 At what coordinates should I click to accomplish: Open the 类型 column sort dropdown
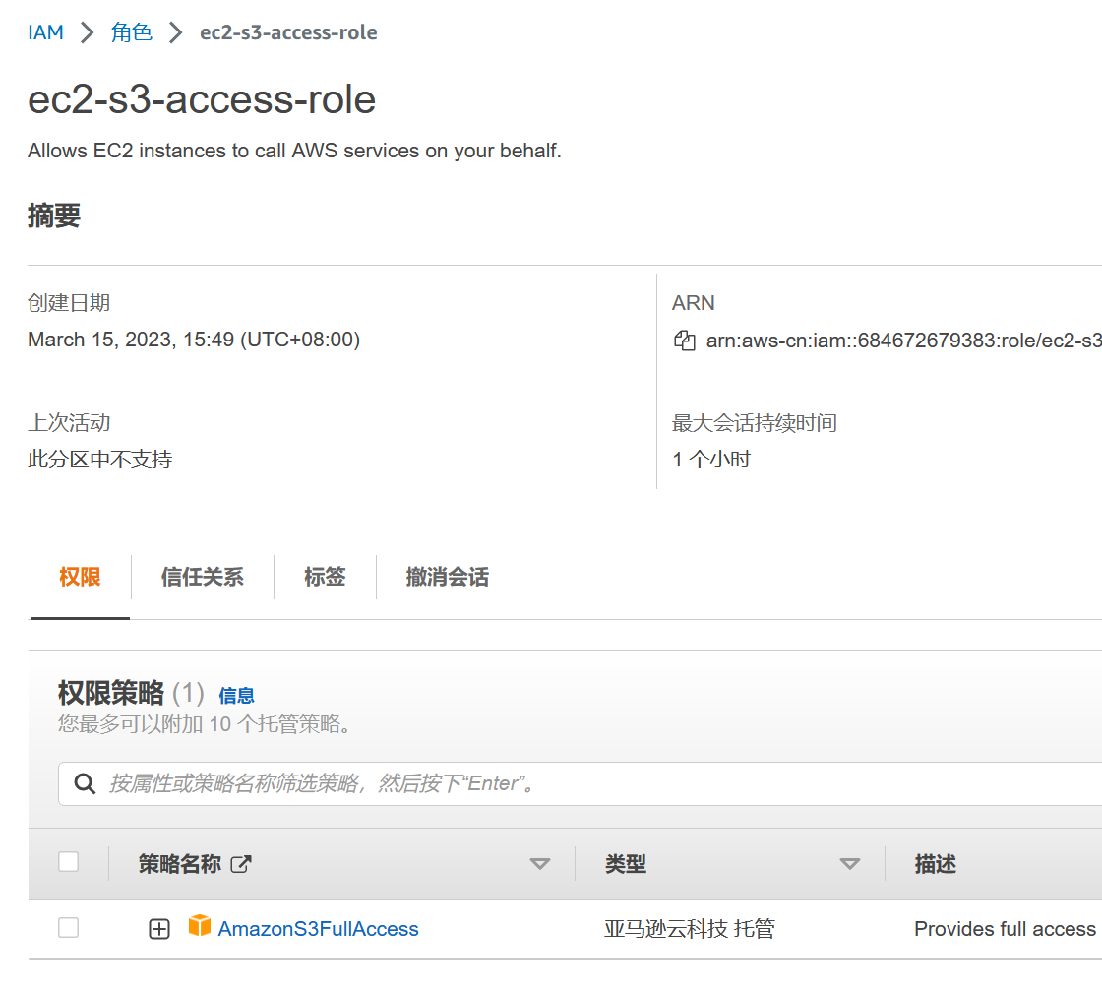click(x=850, y=864)
